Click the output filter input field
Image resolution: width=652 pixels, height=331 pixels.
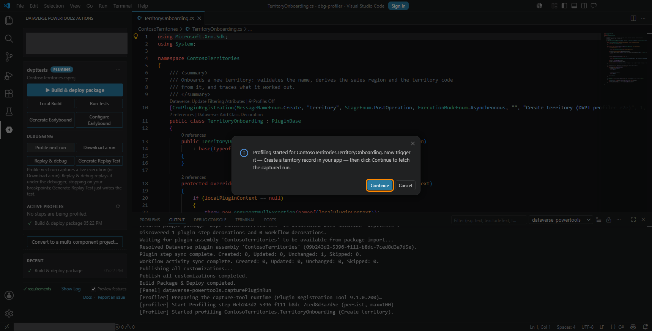489,220
